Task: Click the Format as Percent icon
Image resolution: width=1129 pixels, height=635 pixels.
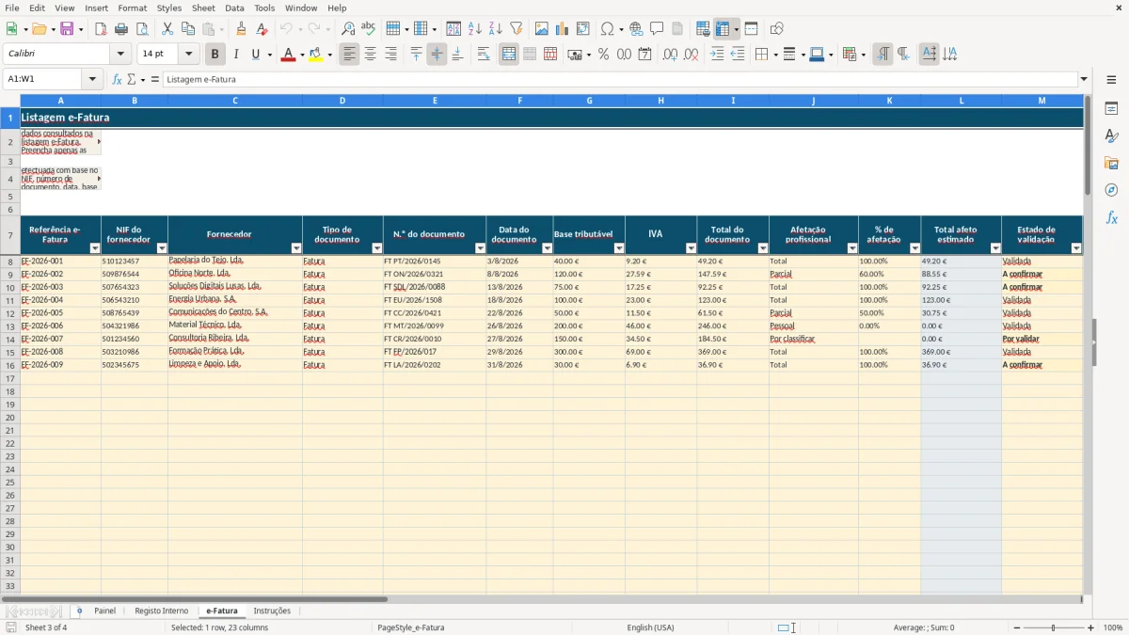Action: (604, 55)
